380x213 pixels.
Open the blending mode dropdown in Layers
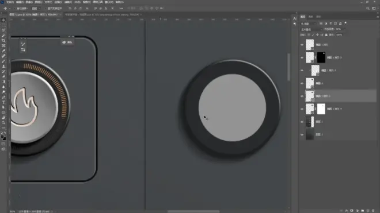point(311,29)
